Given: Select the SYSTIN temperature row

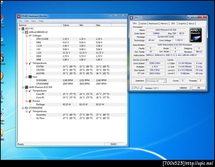Looking at the screenshot, I should tap(72, 67).
